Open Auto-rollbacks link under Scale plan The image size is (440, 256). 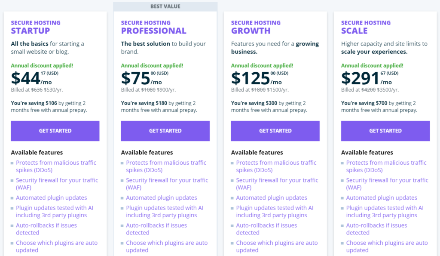pos(376,229)
